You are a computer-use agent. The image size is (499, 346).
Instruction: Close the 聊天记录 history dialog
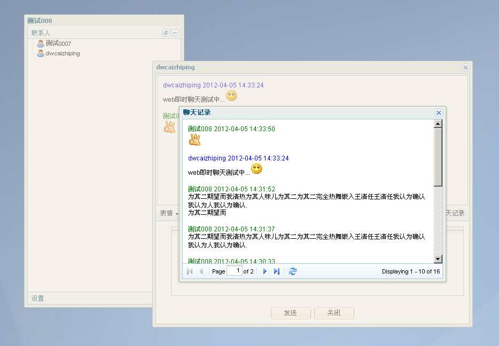[439, 112]
